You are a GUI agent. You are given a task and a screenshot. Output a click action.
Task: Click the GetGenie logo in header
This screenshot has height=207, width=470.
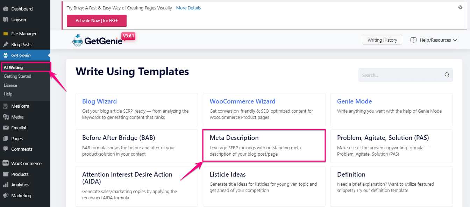point(98,41)
